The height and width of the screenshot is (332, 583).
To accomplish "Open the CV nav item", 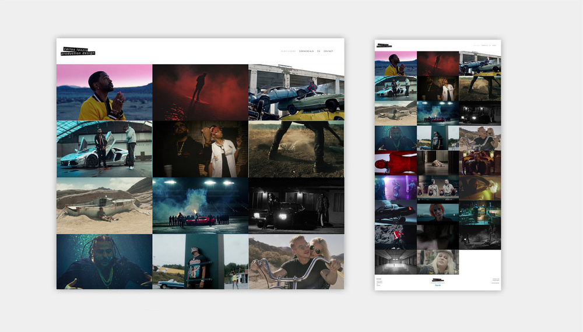I will pos(319,51).
